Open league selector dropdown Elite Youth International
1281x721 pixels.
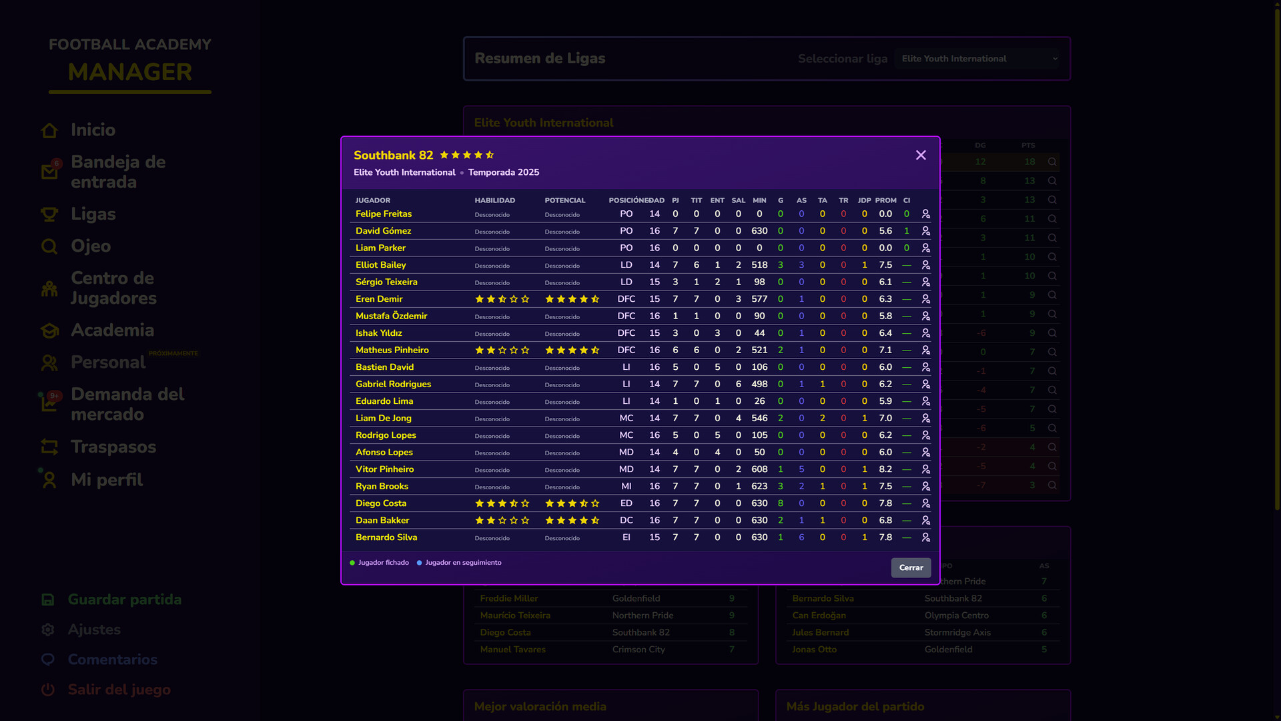point(978,59)
